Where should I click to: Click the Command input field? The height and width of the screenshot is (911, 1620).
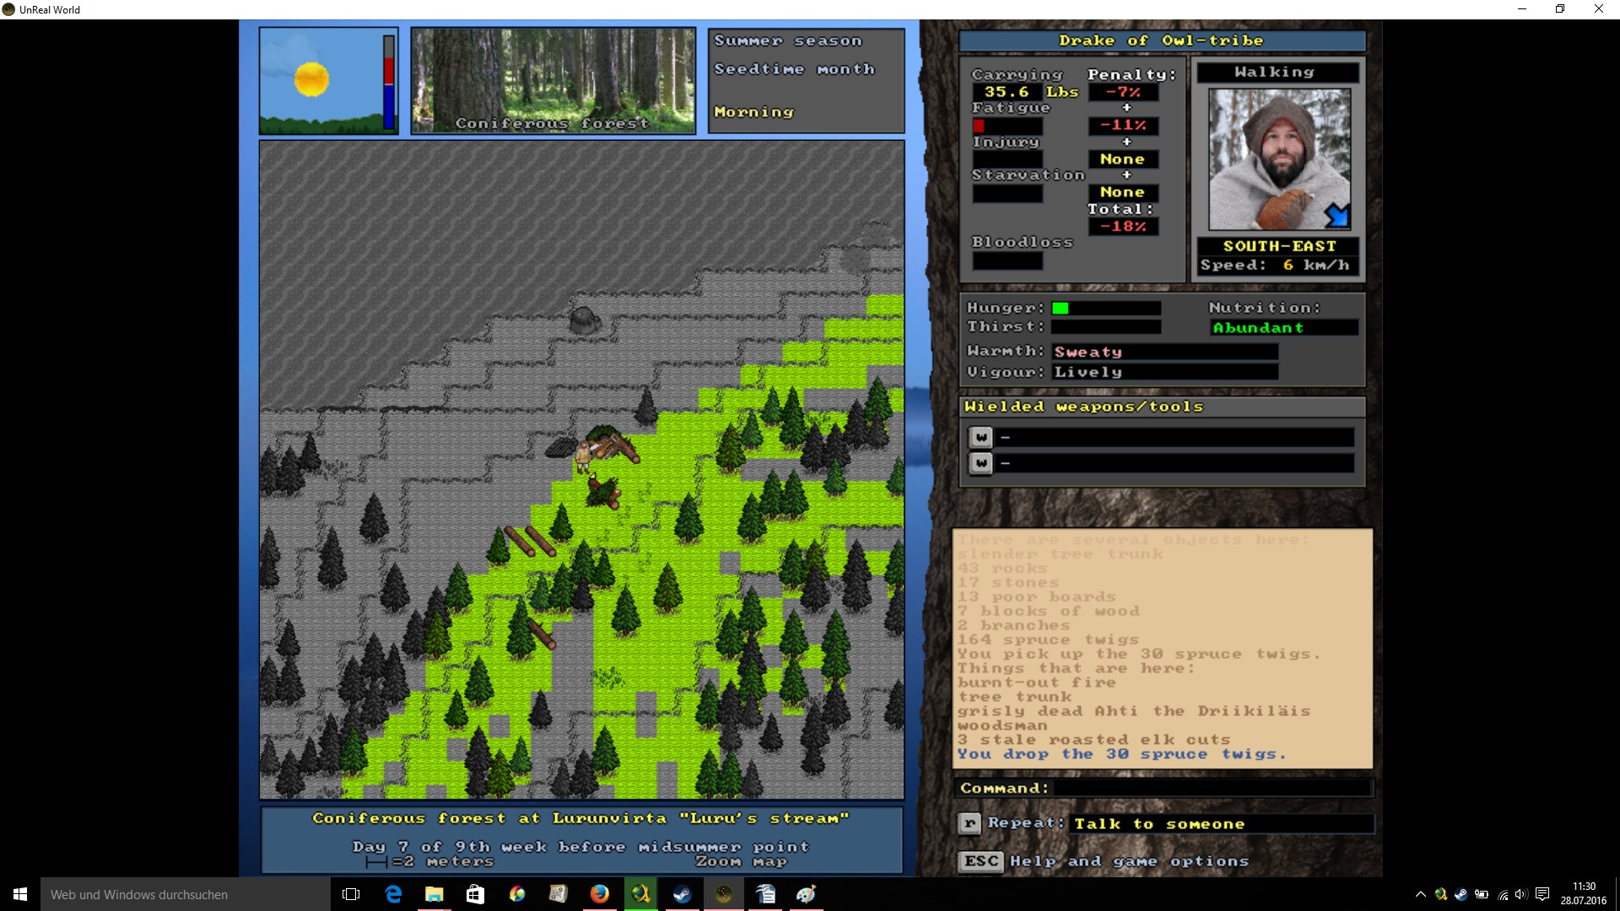tap(1212, 788)
